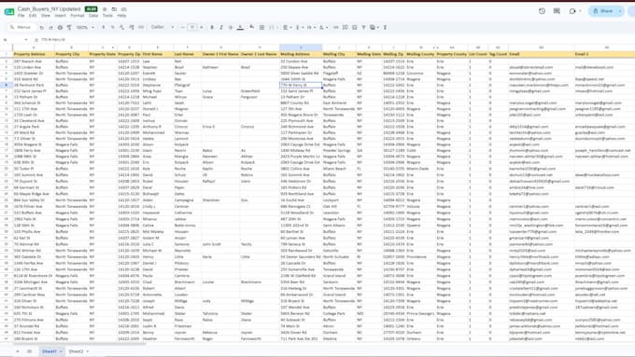Click the decrease font size minus icon
The height and width of the screenshot is (357, 635).
click(x=183, y=27)
